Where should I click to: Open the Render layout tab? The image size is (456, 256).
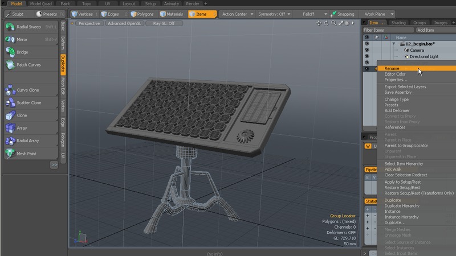click(x=193, y=4)
